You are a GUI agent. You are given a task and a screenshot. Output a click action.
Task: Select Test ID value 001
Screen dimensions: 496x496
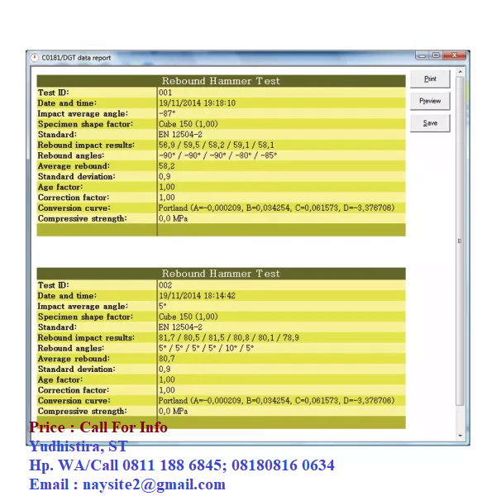pos(165,93)
